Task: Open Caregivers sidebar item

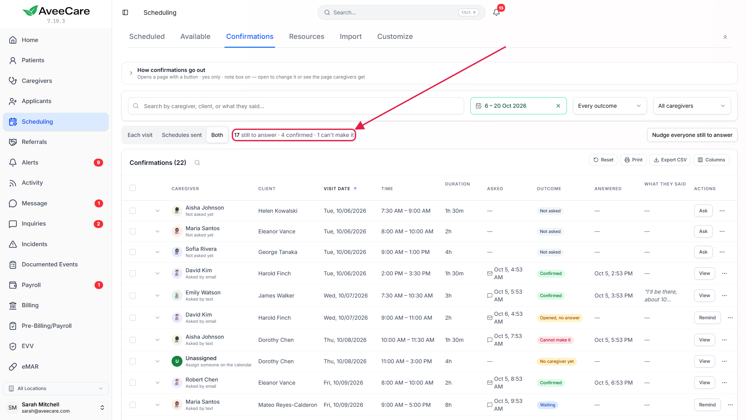Action: point(56,81)
